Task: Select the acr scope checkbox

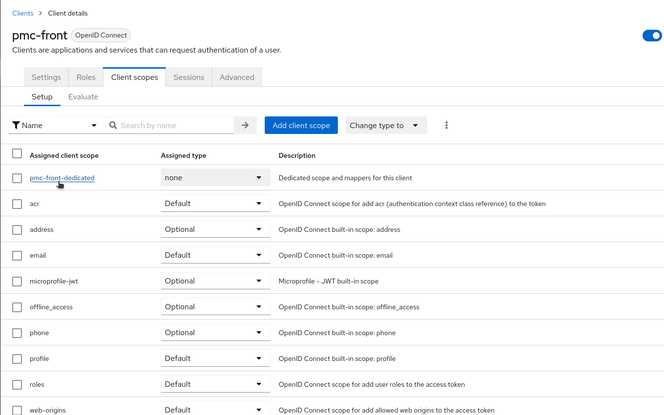Action: click(17, 204)
